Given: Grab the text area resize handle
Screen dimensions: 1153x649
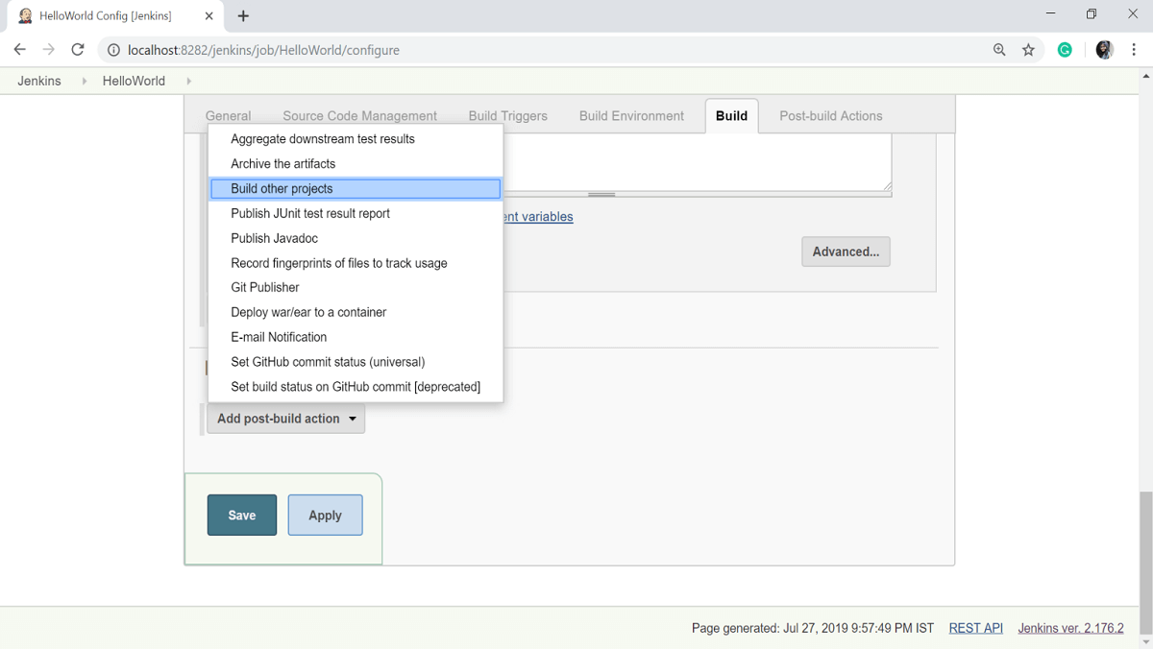Looking at the screenshot, I should pos(601,194).
